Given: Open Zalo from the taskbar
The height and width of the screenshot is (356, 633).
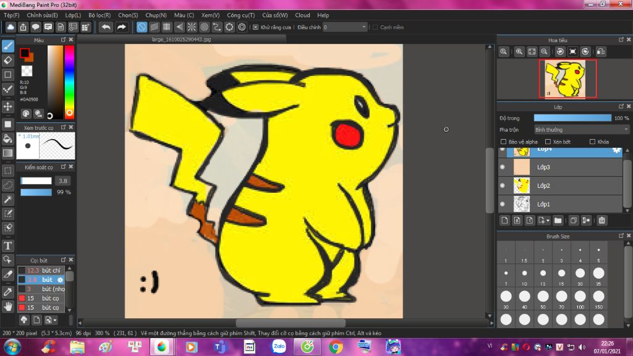Looking at the screenshot, I should coord(279,347).
